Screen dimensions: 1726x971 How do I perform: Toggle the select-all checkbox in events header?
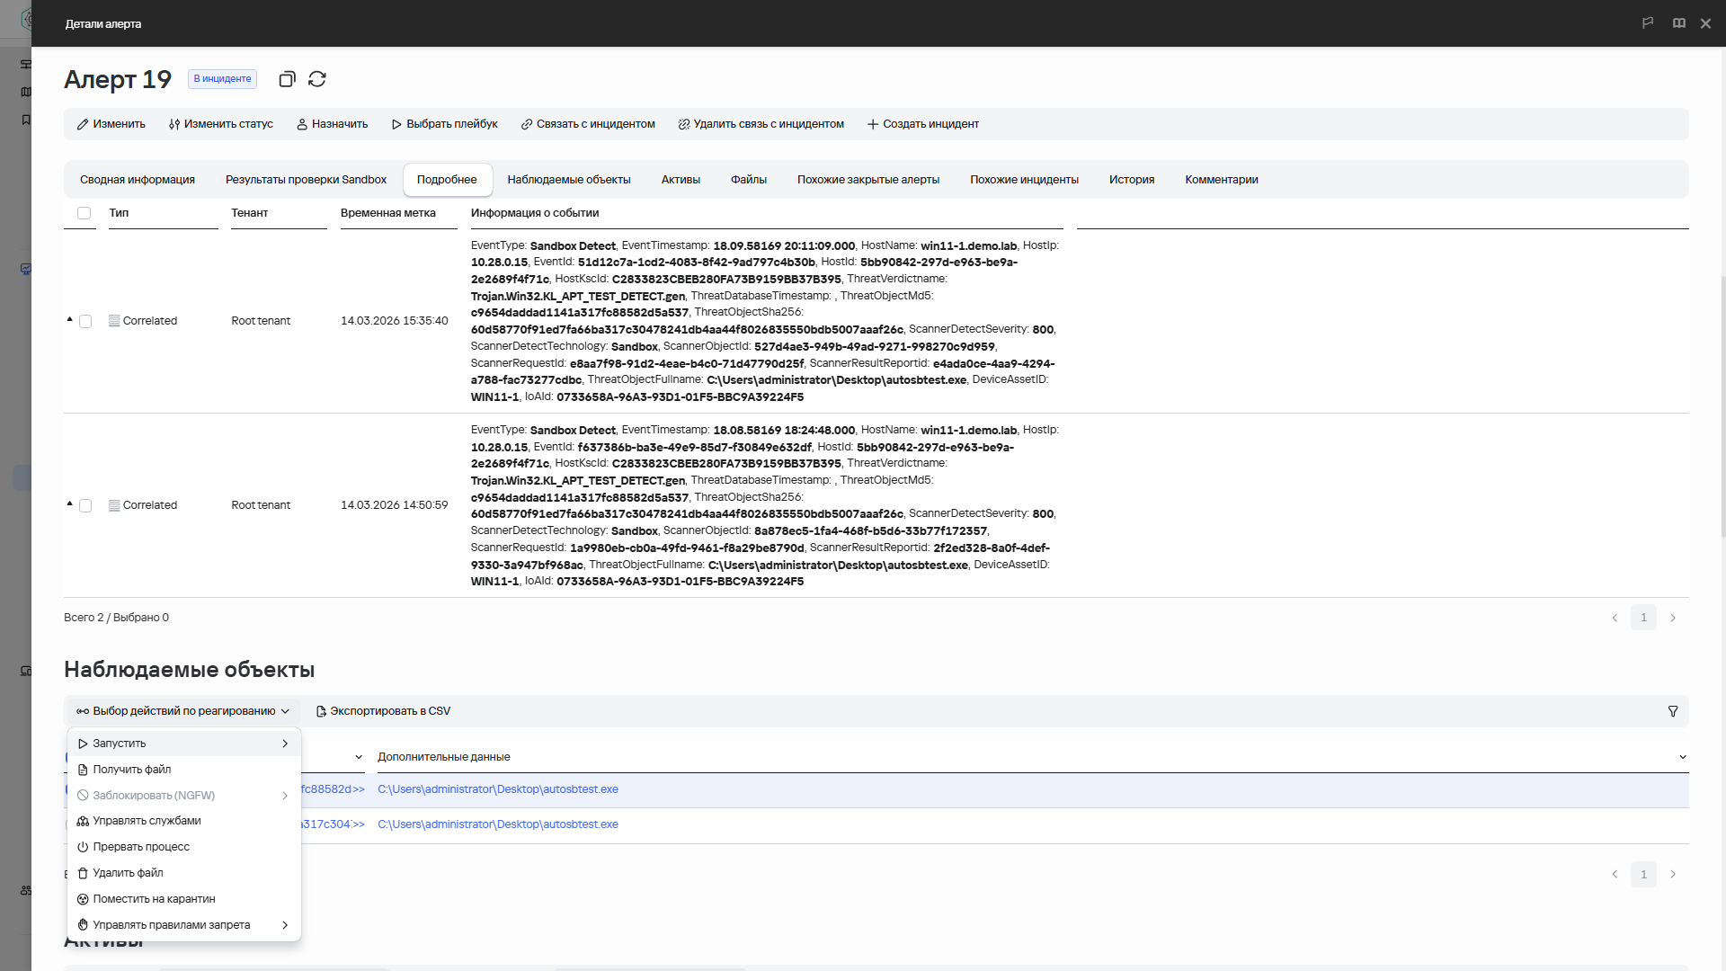84,213
